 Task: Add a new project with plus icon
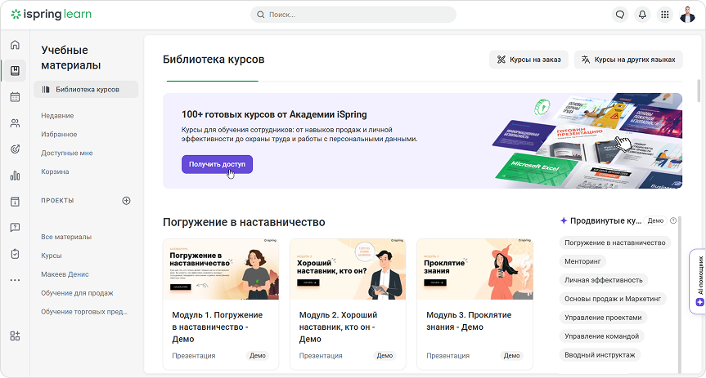(127, 201)
